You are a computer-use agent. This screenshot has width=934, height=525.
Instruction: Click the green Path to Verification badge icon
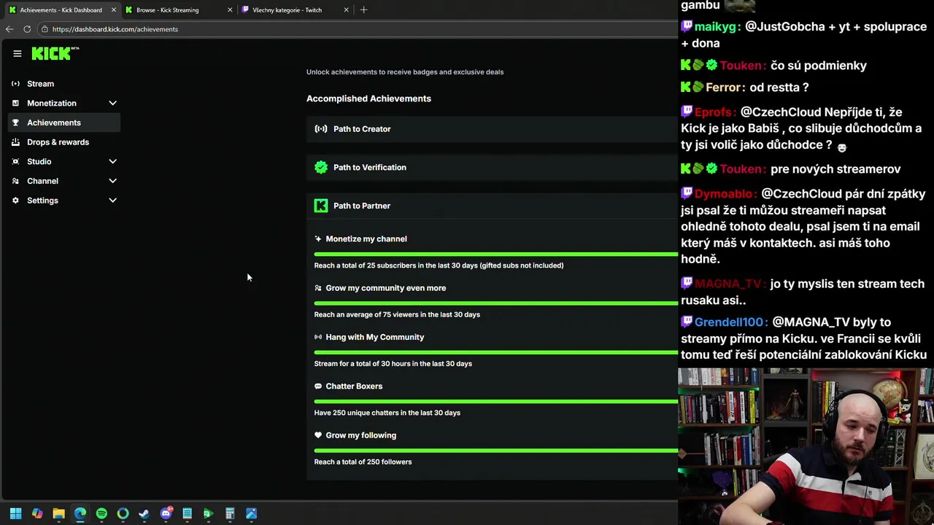pos(321,168)
